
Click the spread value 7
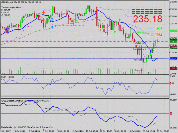pyautogui.click(x=161, y=25)
